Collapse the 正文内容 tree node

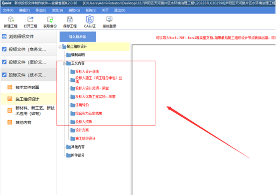click(x=64, y=64)
